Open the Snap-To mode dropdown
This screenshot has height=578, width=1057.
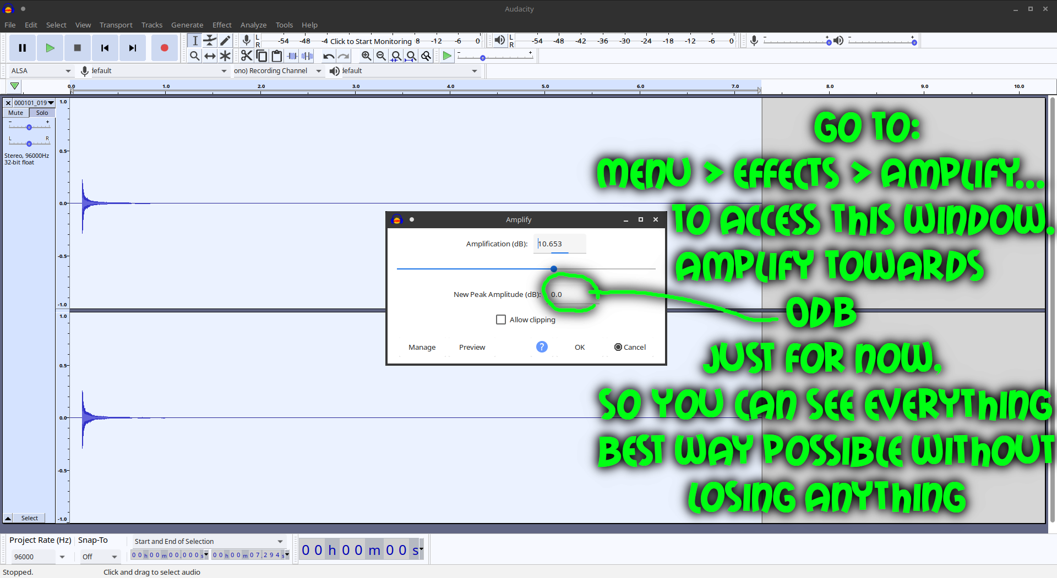pos(100,557)
